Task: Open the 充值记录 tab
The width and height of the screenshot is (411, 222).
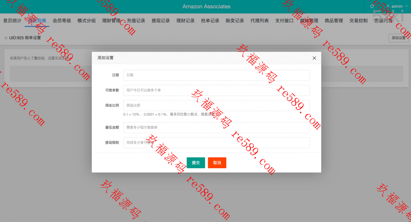Action: coord(136,21)
